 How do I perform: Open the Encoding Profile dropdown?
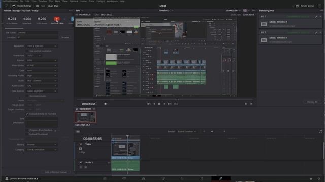[x=42, y=76]
